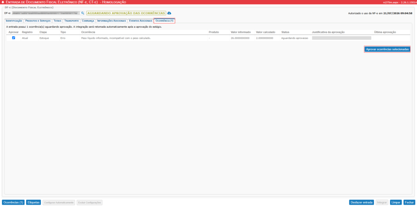Image resolution: width=417 pixels, height=206 pixels.
Task: Click the DF-e search magnifier icon
Action: 82,13
